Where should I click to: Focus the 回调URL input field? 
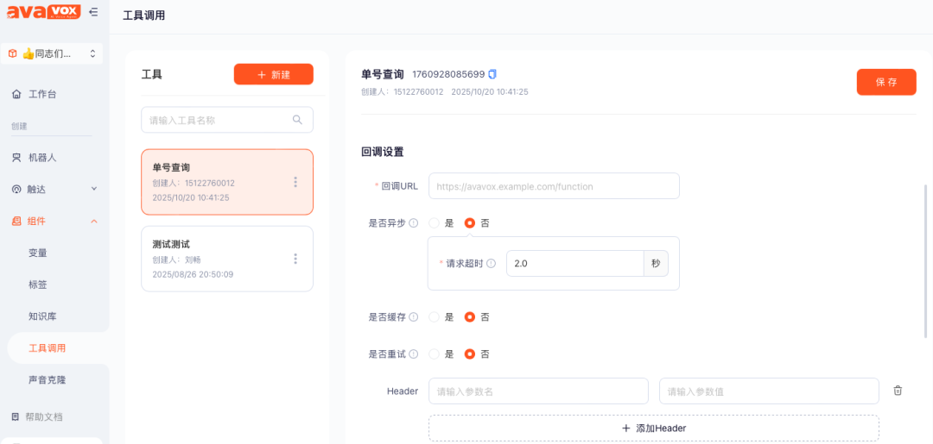[554, 186]
